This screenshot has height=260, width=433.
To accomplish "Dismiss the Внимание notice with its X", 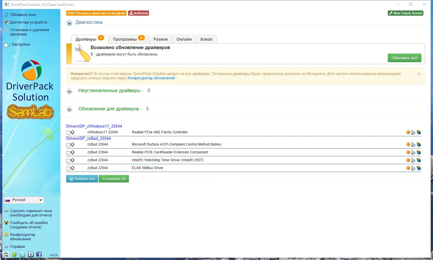I will tap(419, 74).
